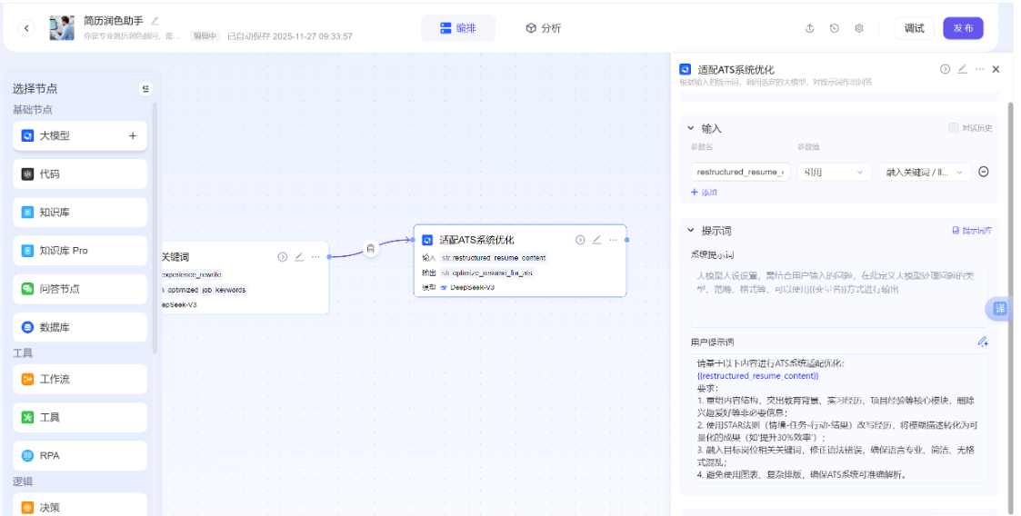Enable the 对话历史 checkbox
Screen dimensions: 1021x516
click(953, 128)
